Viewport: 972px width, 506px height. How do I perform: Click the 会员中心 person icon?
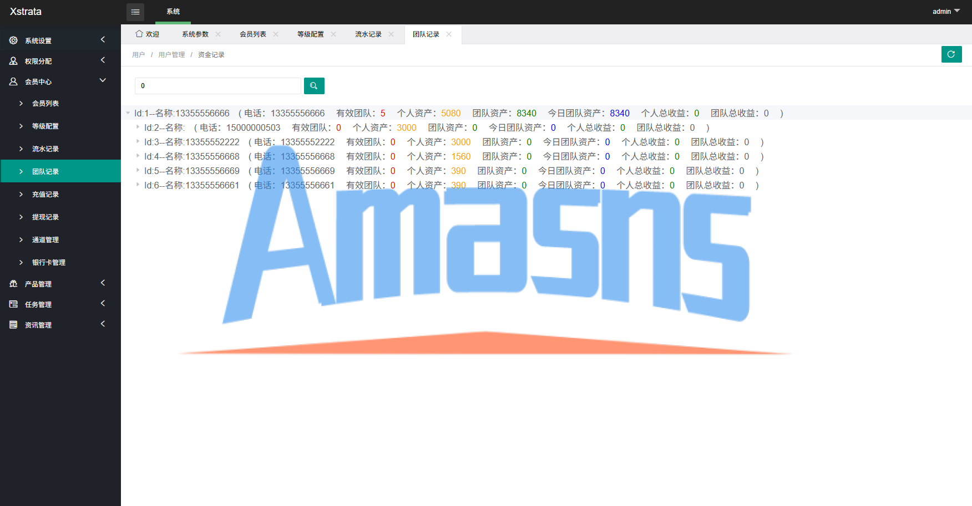pos(13,81)
